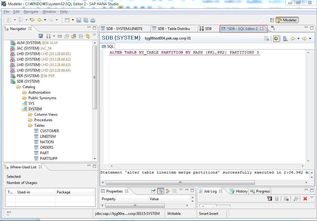The height and width of the screenshot is (221, 317).
Task: Open dropdown next to main toolbar back arrow
Action: click(x=45, y=20)
